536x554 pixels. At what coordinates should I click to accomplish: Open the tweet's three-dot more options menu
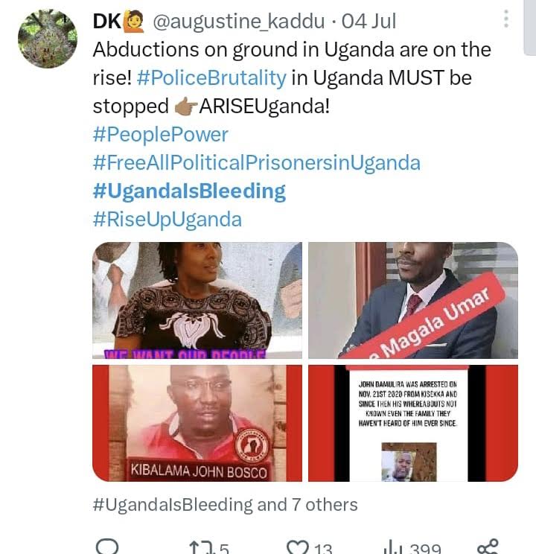point(506,19)
